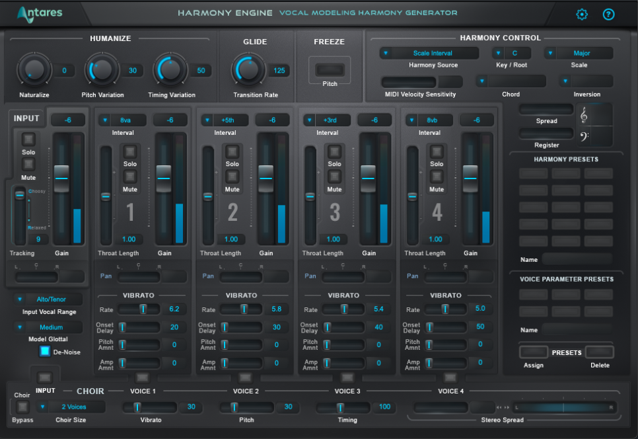
Task: Click the Voice Parameter Presets Name field
Action: point(577,329)
